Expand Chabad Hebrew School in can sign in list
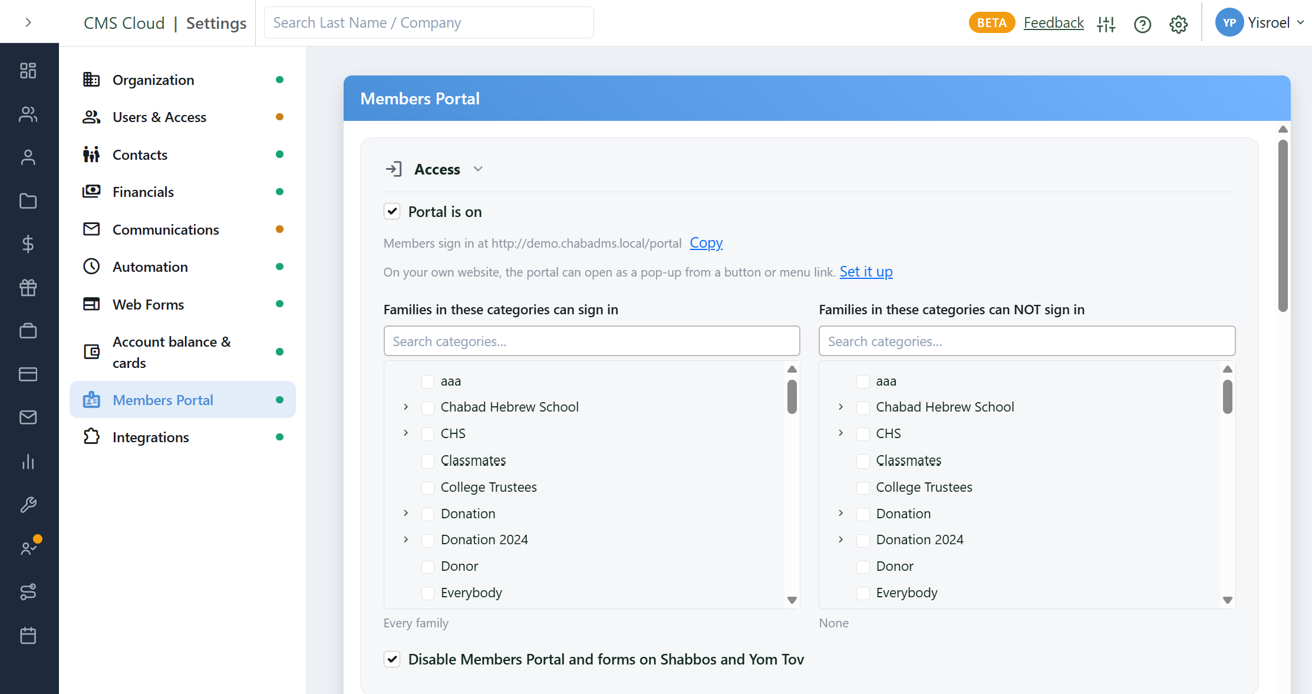The width and height of the screenshot is (1312, 694). click(406, 407)
